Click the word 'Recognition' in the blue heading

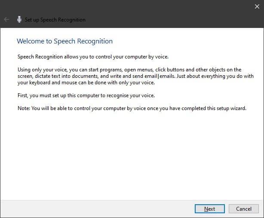click(x=95, y=41)
